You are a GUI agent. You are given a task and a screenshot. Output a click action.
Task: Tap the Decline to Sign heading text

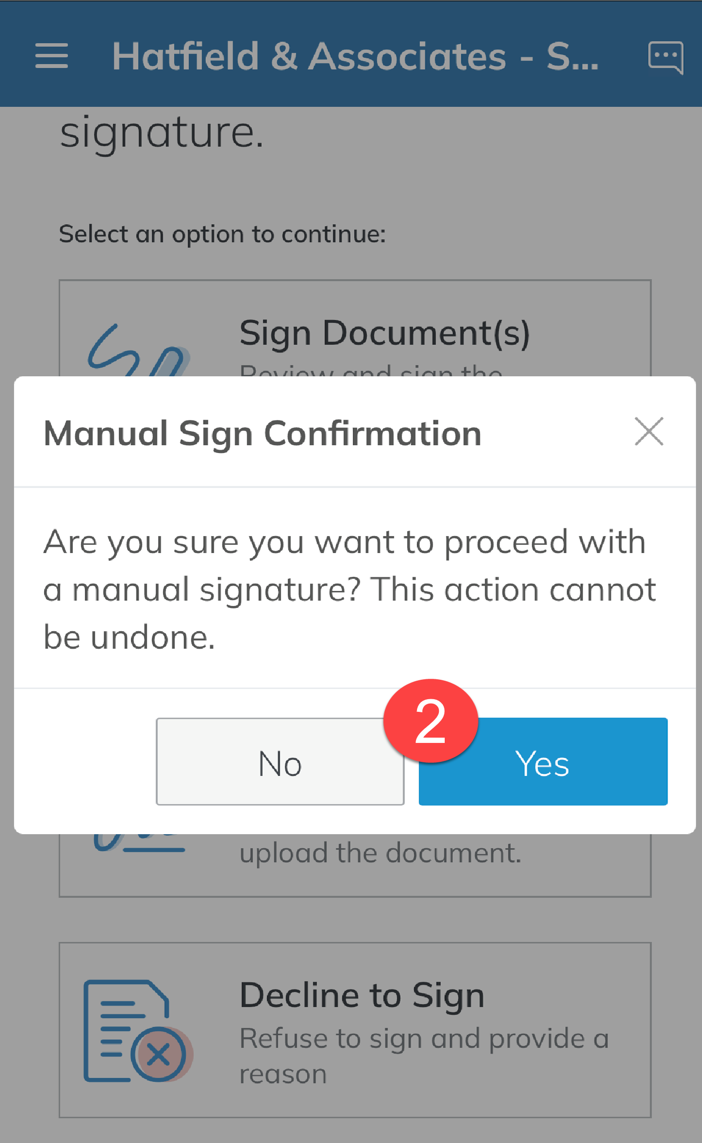pyautogui.click(x=361, y=994)
